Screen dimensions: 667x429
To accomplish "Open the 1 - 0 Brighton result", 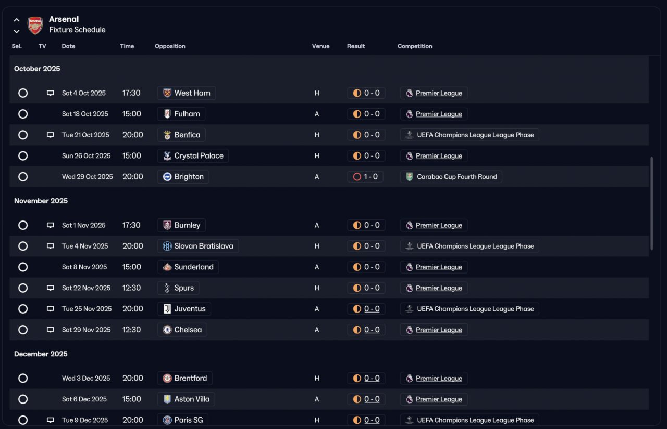I will tap(365, 177).
